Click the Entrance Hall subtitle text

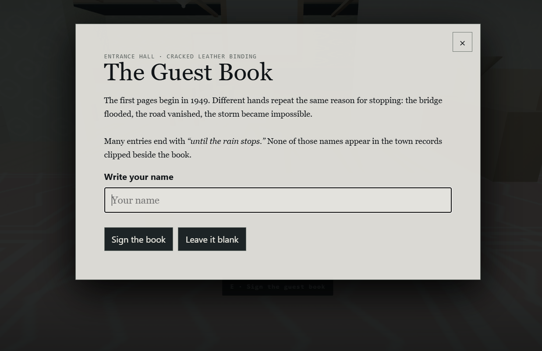(129, 56)
